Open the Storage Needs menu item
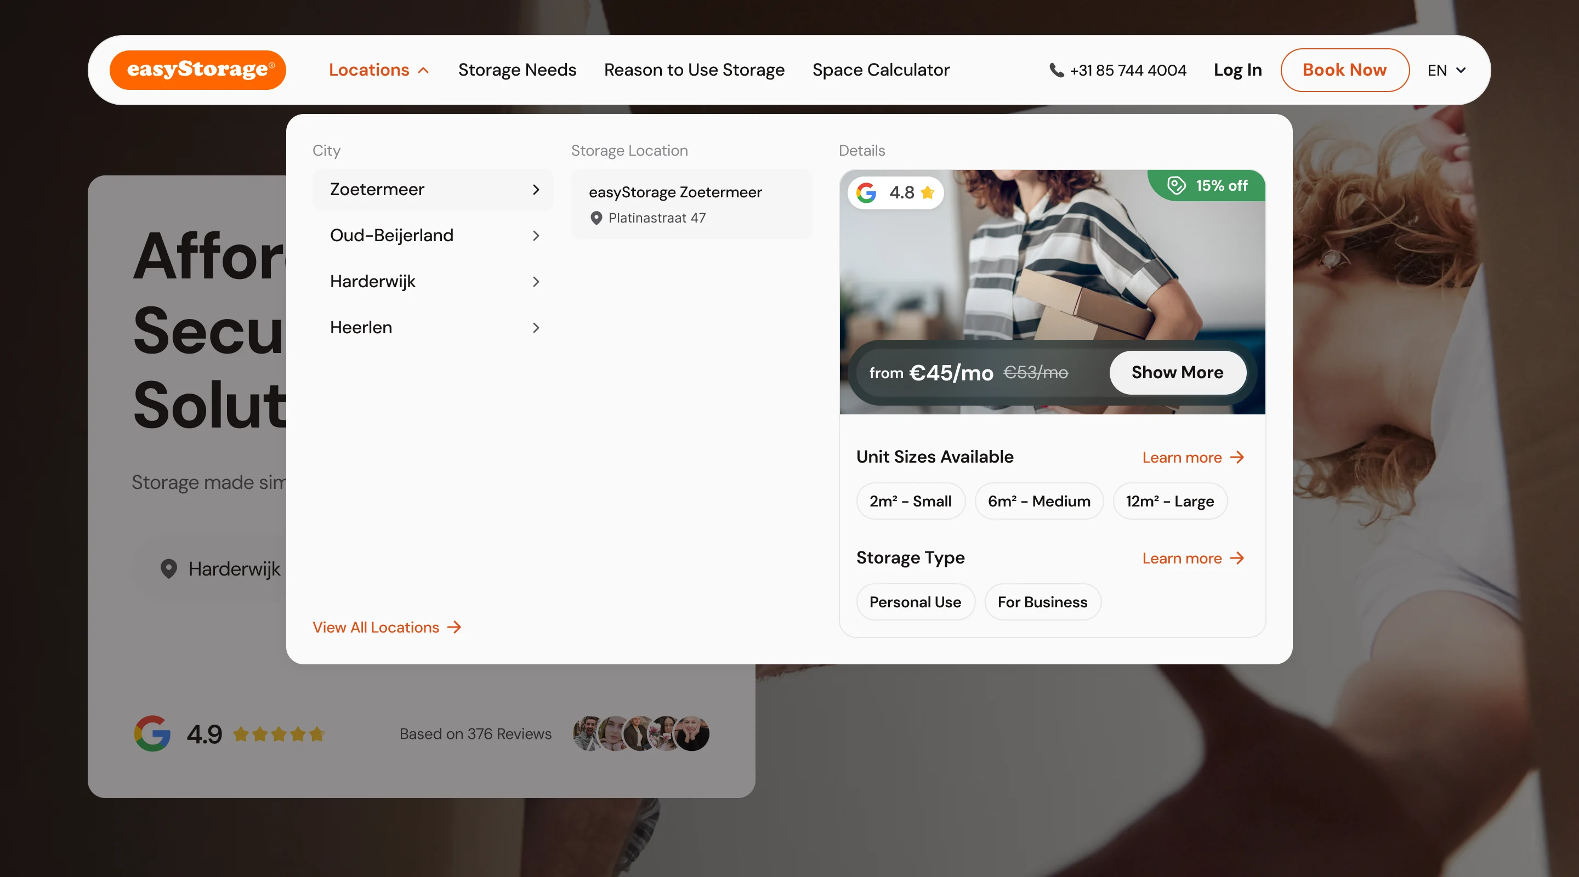1579x877 pixels. point(516,70)
